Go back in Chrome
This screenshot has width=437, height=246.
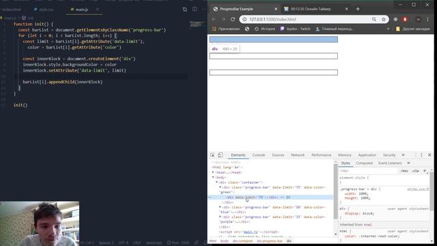[x=214, y=19]
